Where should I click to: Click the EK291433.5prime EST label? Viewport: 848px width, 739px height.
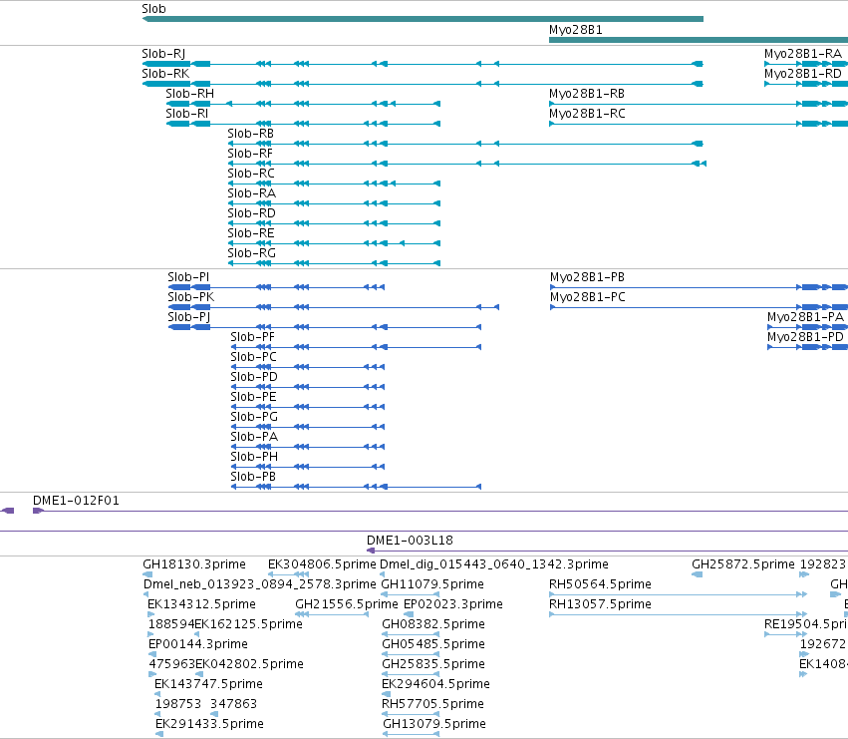tap(209, 725)
